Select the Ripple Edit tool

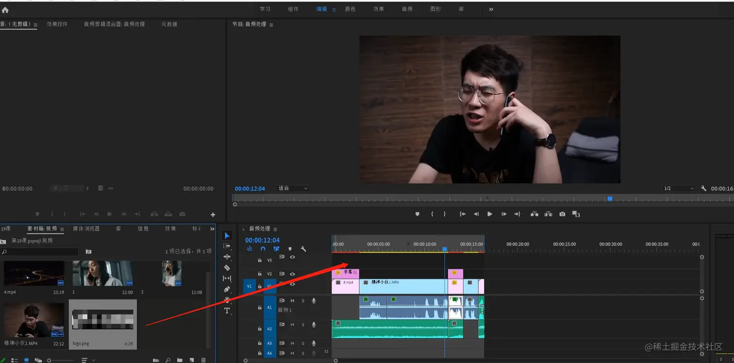pos(227,257)
